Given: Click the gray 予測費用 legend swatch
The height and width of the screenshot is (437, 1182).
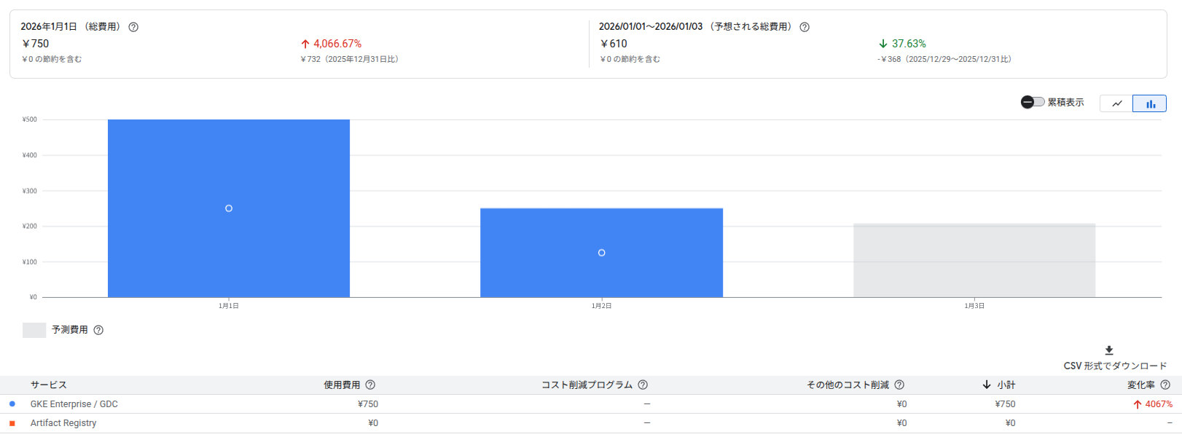Looking at the screenshot, I should pos(34,330).
